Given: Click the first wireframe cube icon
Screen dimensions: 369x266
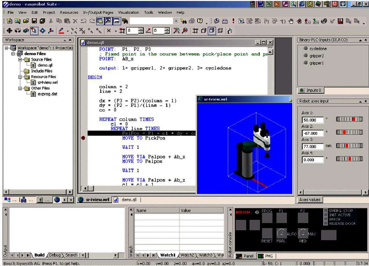Looking at the screenshot, I should [204, 30].
